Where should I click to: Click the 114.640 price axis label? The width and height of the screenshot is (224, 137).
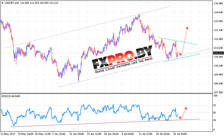(218, 12)
